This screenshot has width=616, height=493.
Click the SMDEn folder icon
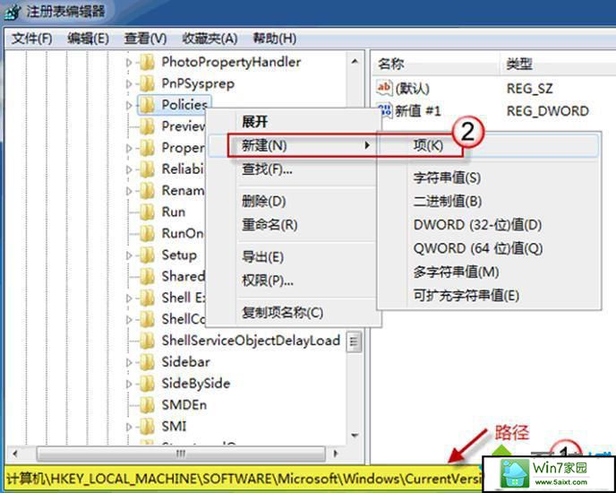(147, 405)
